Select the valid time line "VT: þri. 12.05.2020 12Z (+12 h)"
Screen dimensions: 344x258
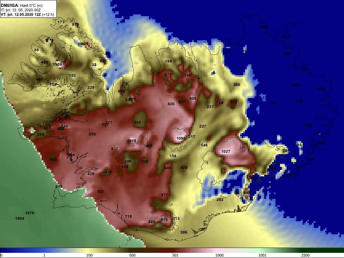tap(27, 14)
